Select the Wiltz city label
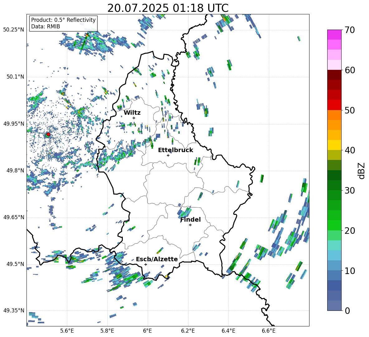This screenshot has width=369, height=337. 132,113
